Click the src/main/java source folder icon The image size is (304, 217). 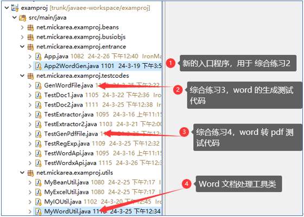[22, 18]
